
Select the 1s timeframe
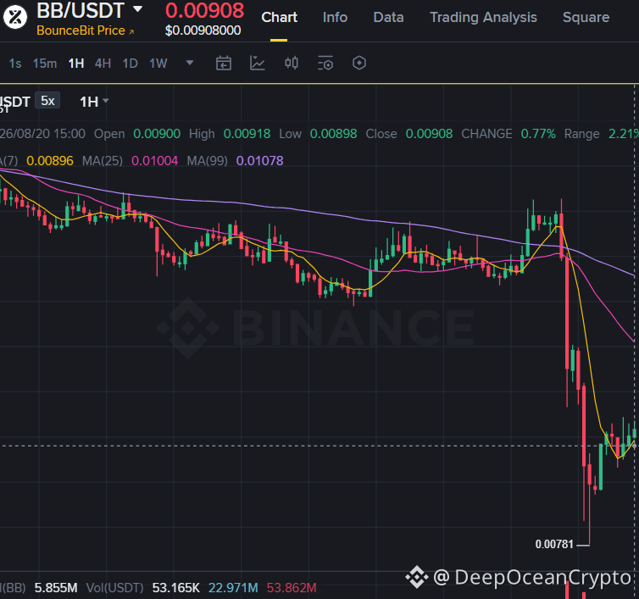tap(15, 64)
